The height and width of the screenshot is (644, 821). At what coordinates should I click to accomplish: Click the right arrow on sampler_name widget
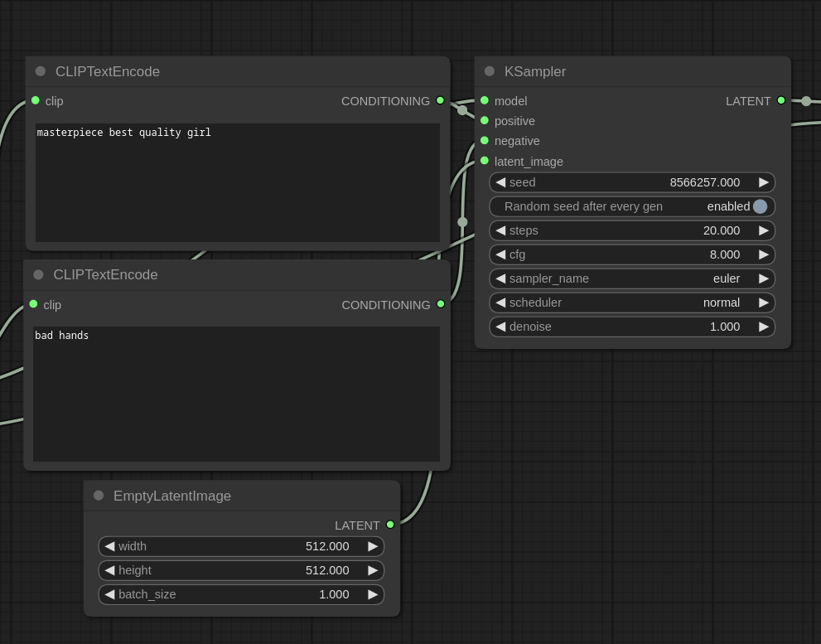point(763,278)
